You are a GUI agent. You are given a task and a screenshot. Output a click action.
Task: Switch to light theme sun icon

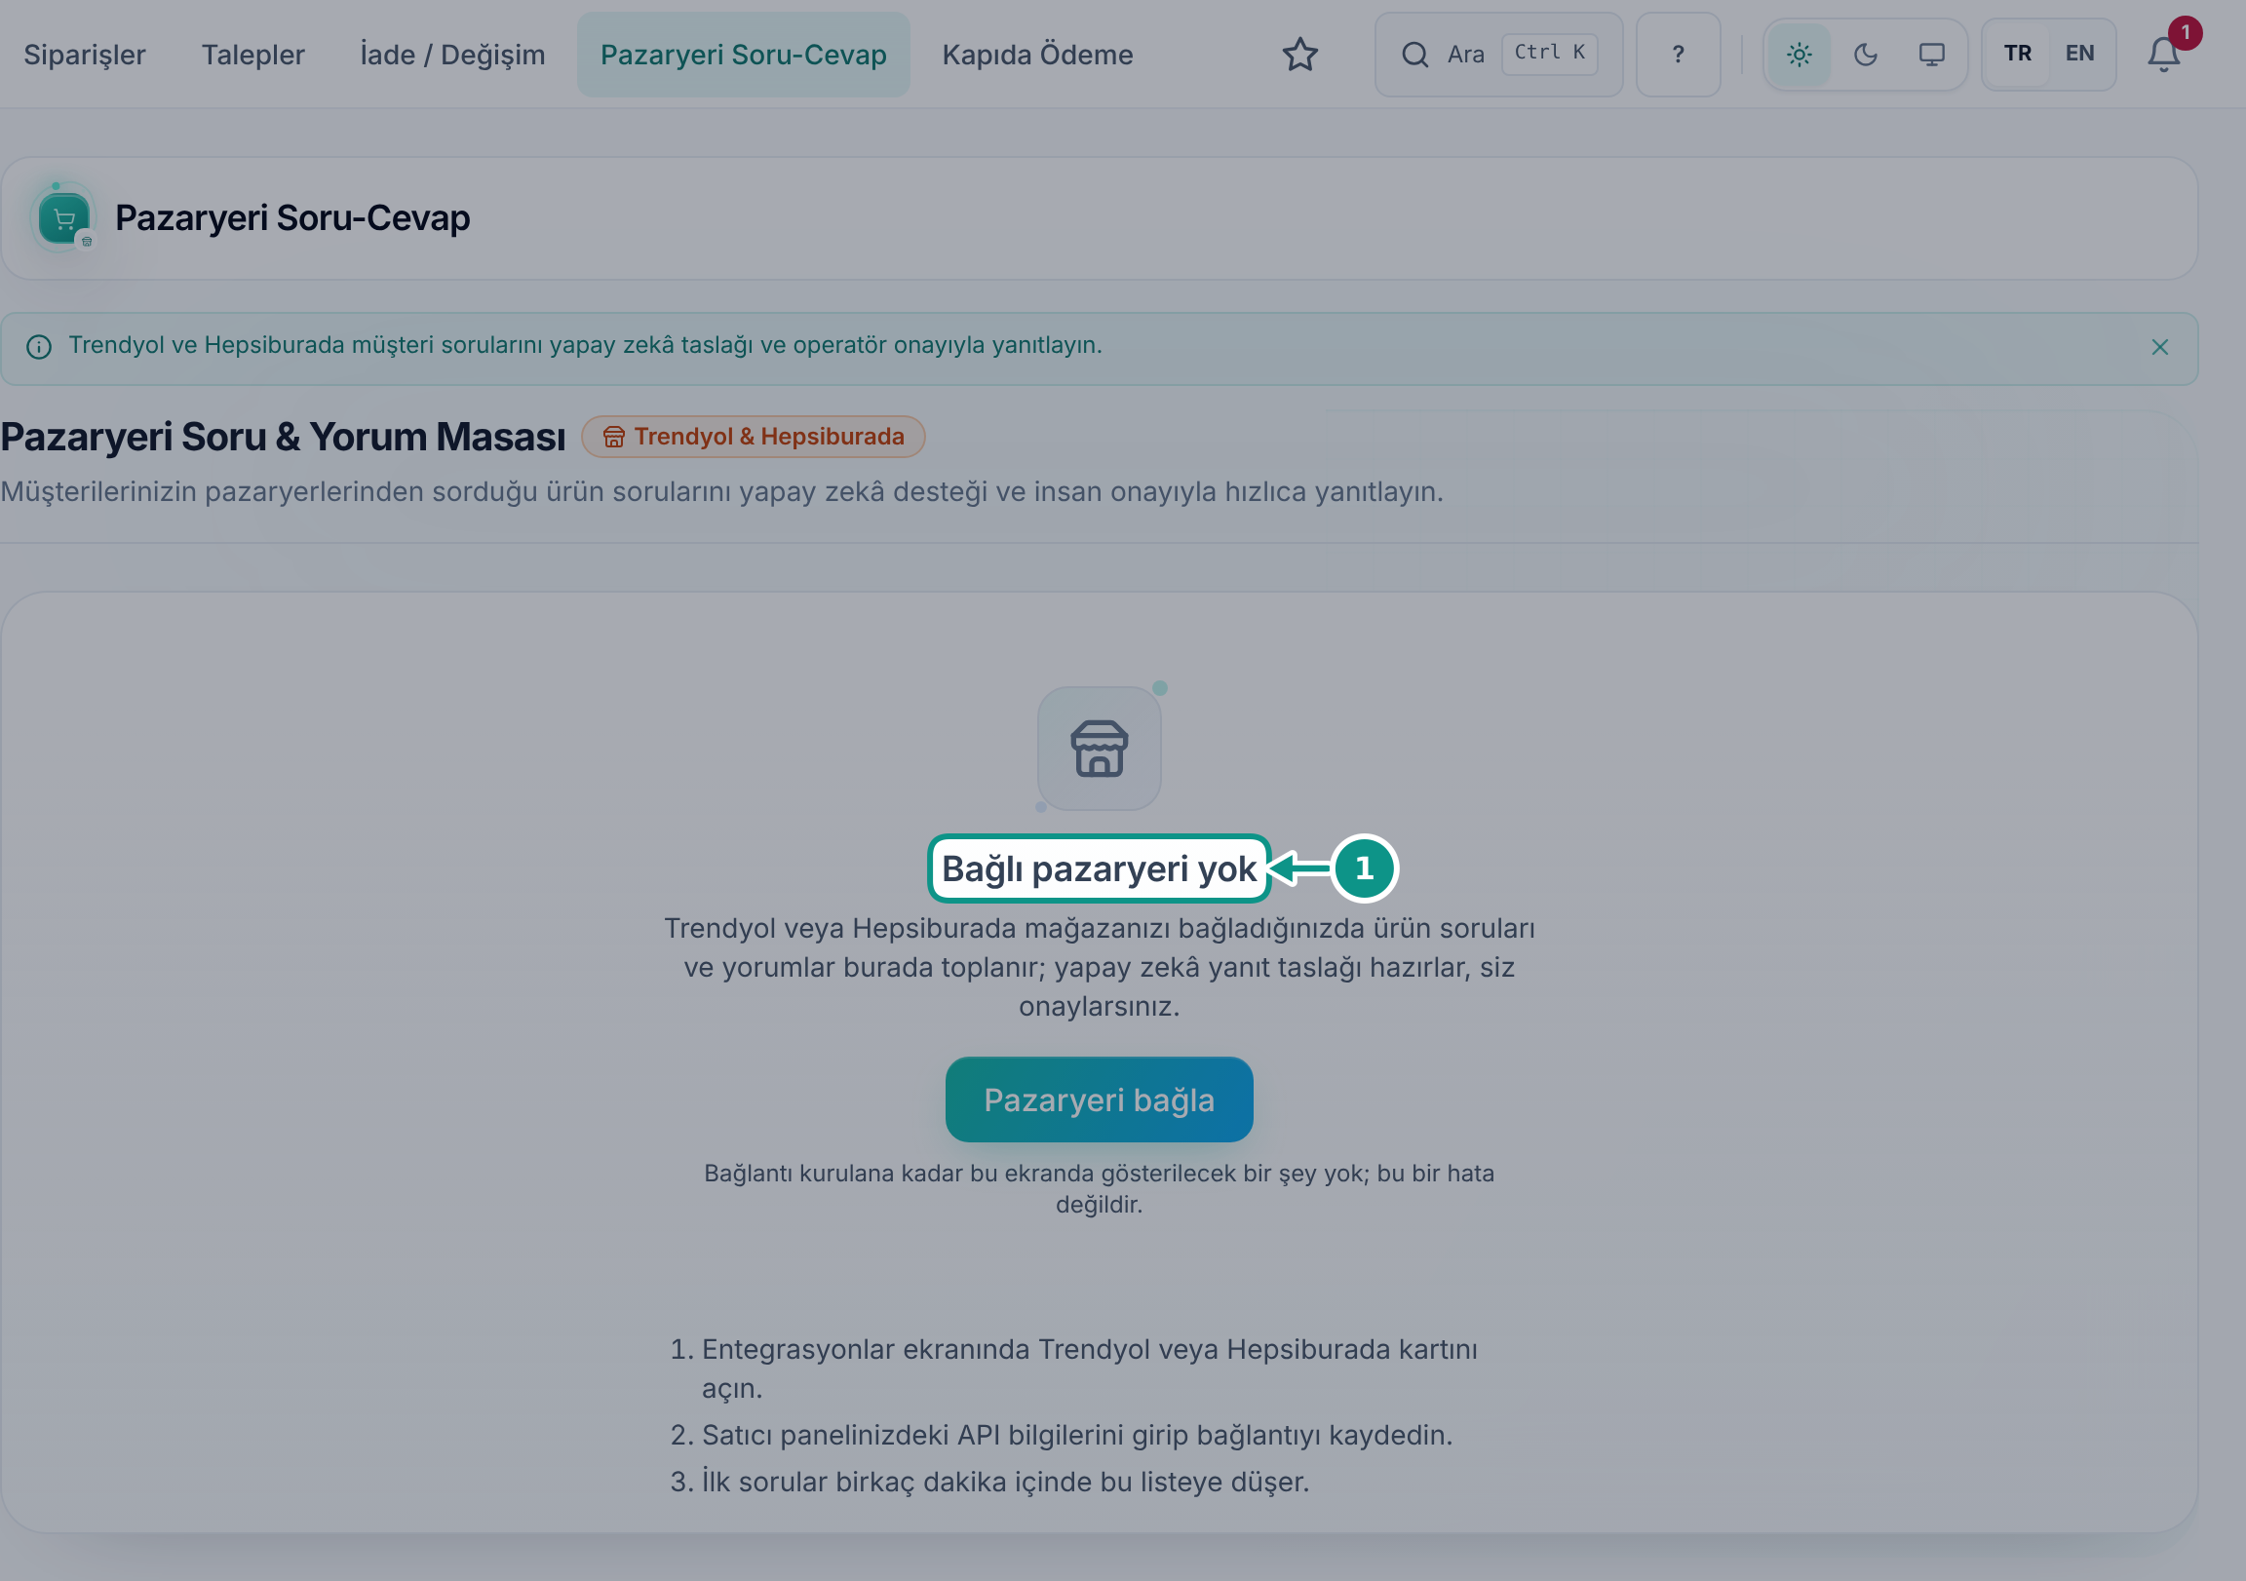[x=1798, y=55]
